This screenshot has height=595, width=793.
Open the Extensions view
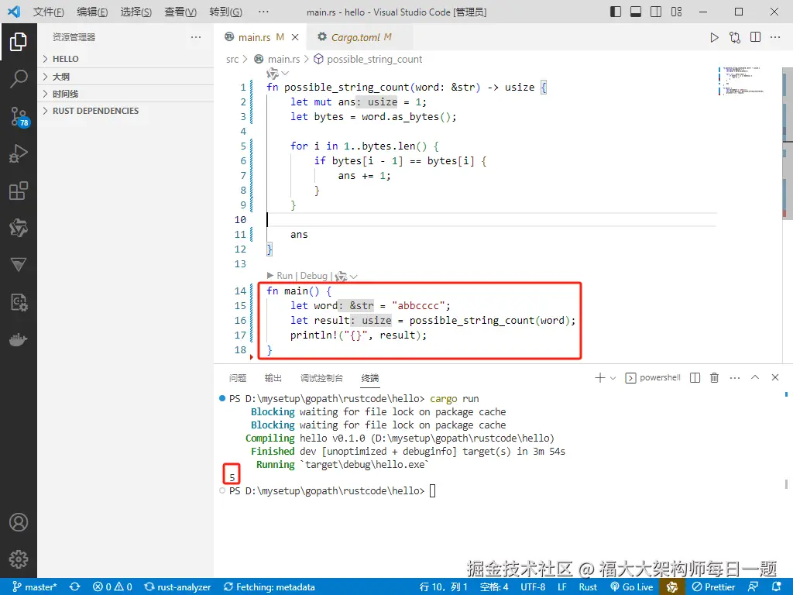tap(19, 191)
